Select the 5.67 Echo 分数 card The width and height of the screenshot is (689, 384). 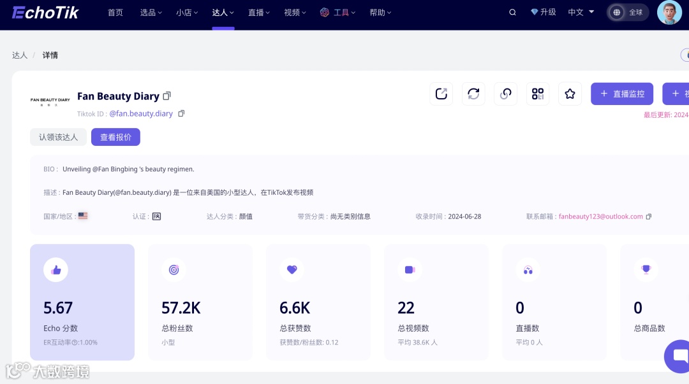[x=82, y=302]
